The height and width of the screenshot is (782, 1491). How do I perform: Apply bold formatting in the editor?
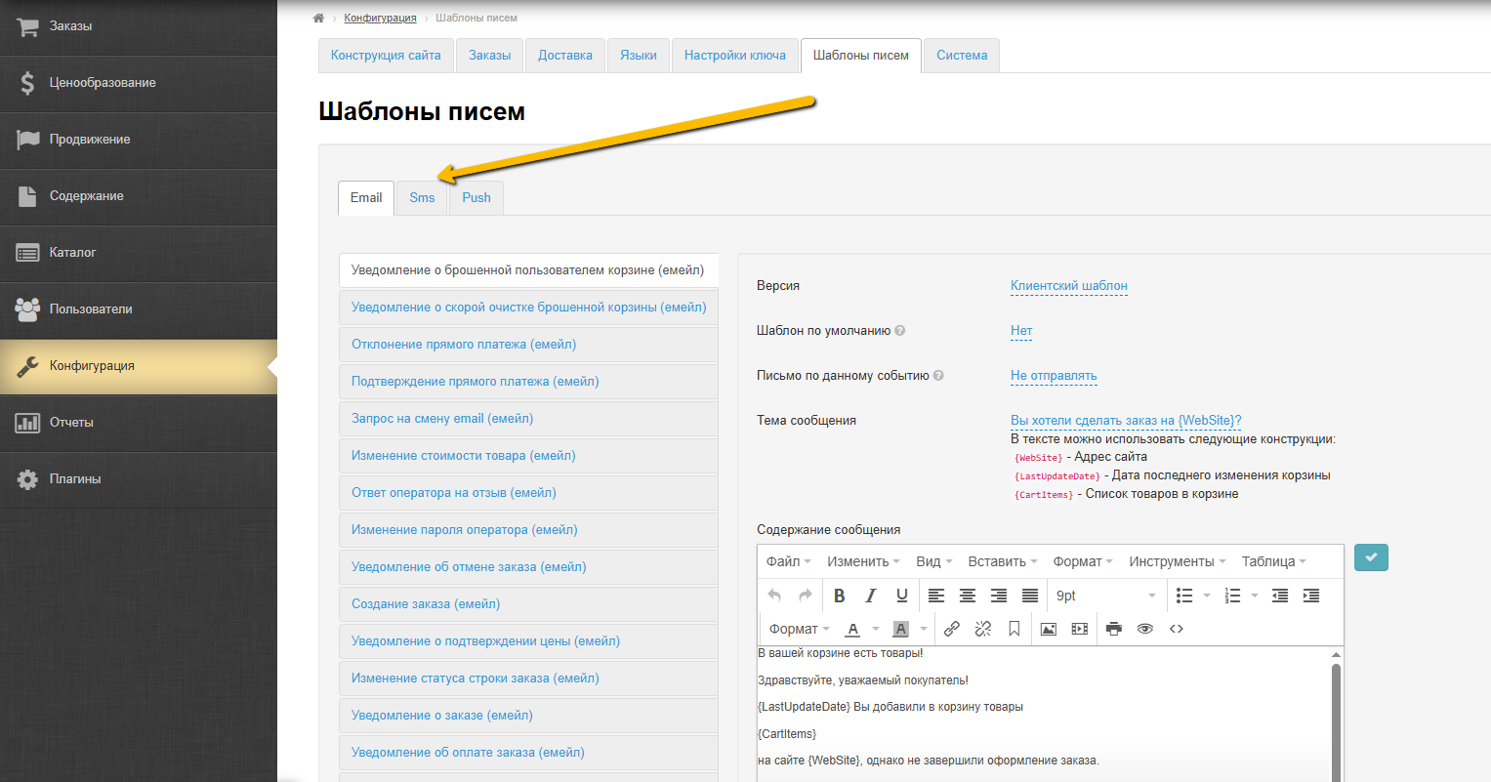pos(839,596)
